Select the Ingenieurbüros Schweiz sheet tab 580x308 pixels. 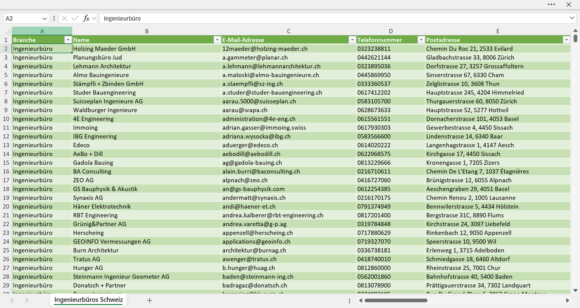88,300
